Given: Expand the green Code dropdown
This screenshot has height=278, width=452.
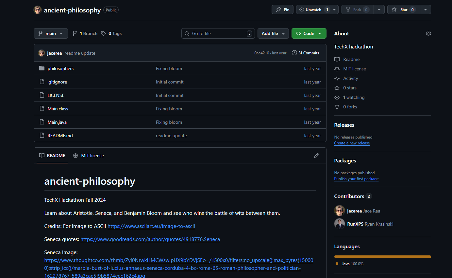Looking at the screenshot, I should [309, 33].
